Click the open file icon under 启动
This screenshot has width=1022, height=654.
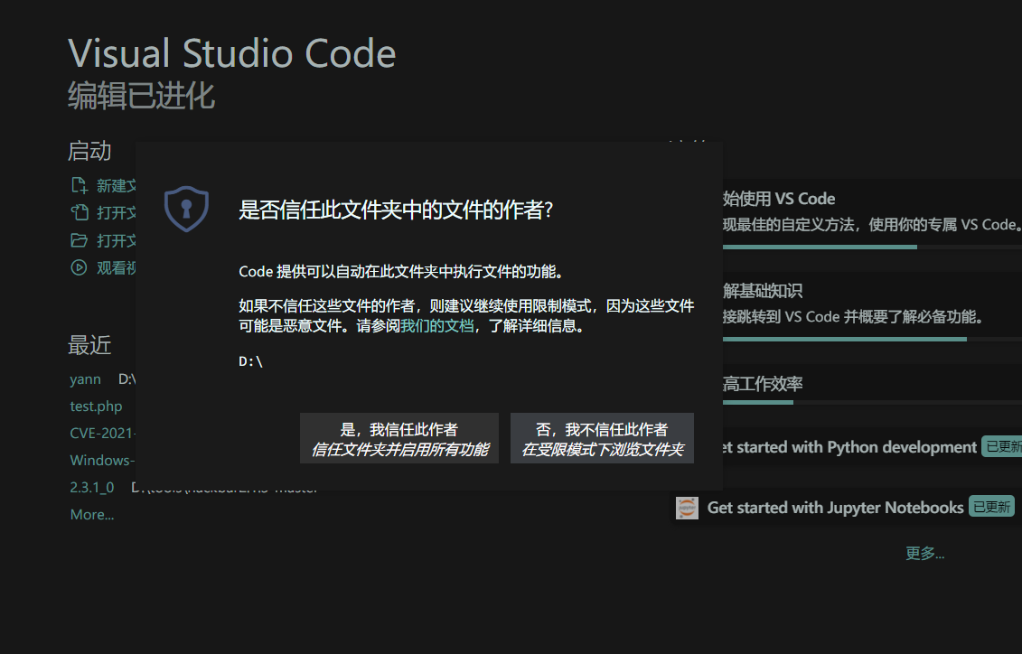[79, 213]
